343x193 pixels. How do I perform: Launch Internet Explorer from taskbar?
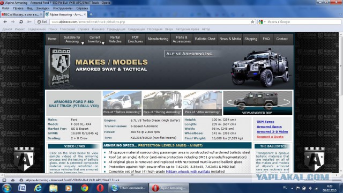(x=38, y=188)
